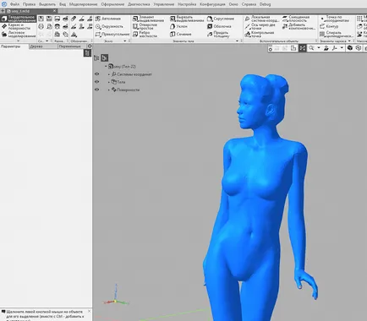Select the Автолиния sketch tool
367x321 pixels.
coord(108,19)
